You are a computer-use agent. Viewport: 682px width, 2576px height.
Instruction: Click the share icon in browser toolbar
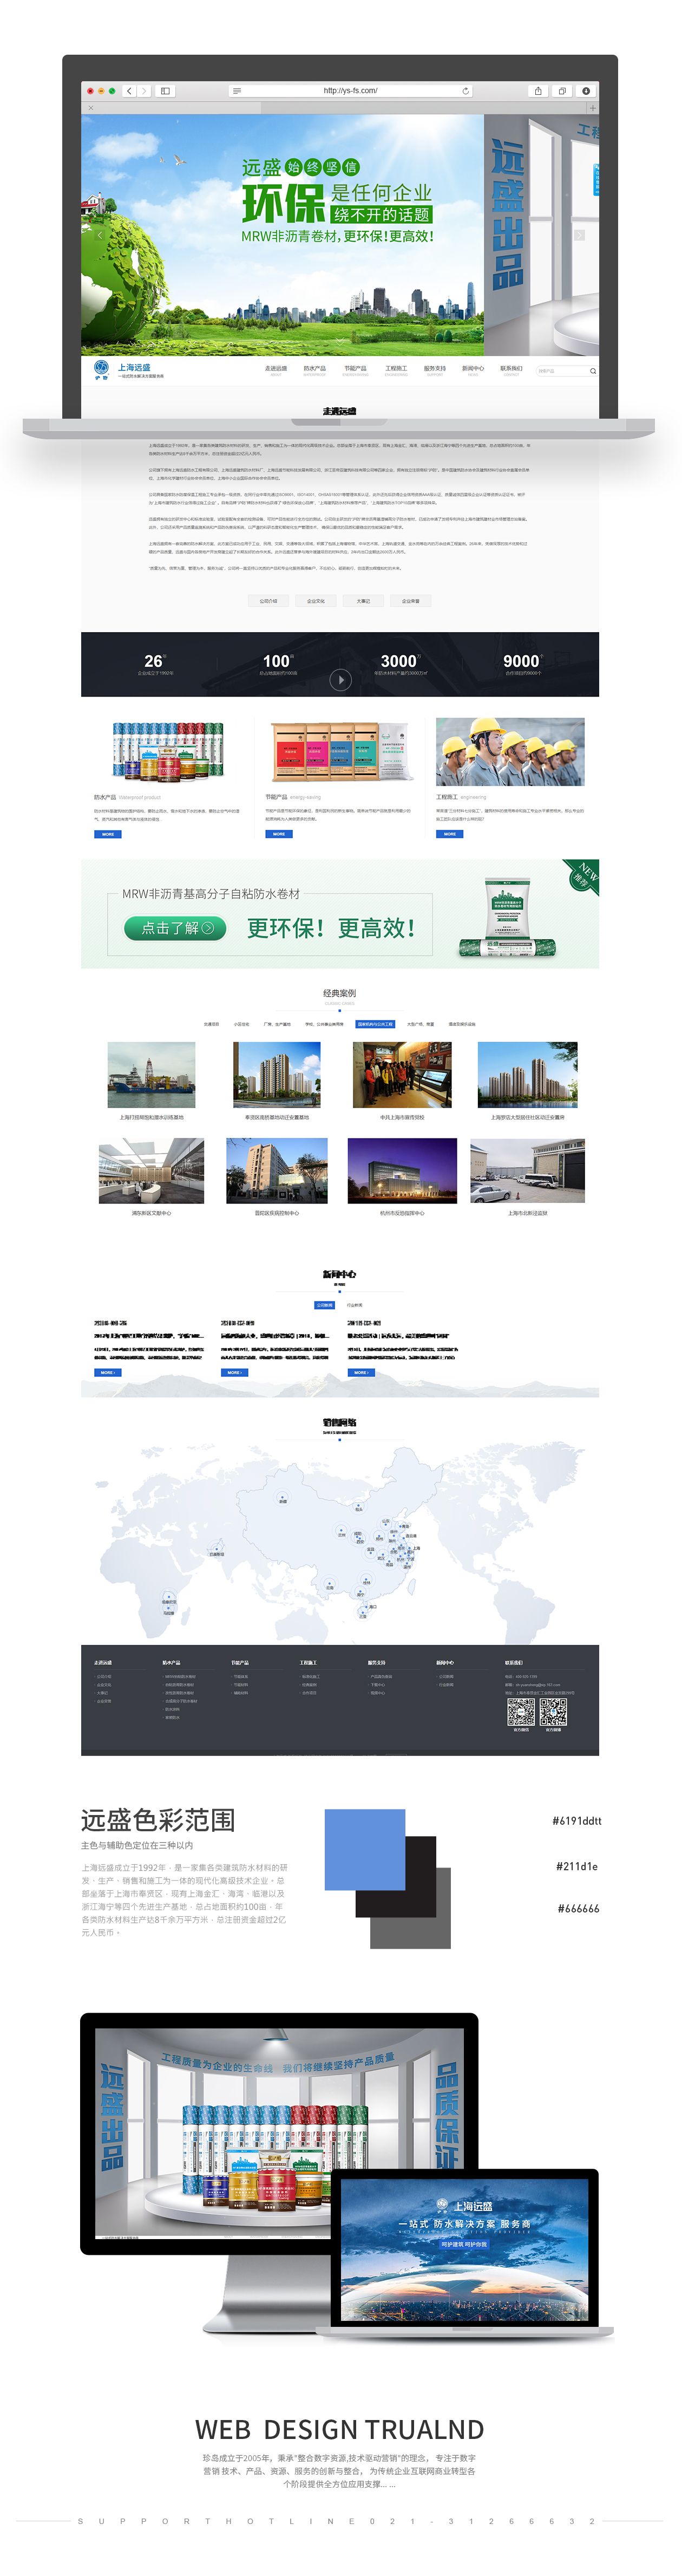coord(538,91)
